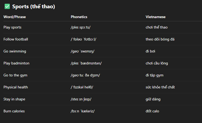Click the Go swimming entry
The image size is (202, 123).
coord(15,51)
